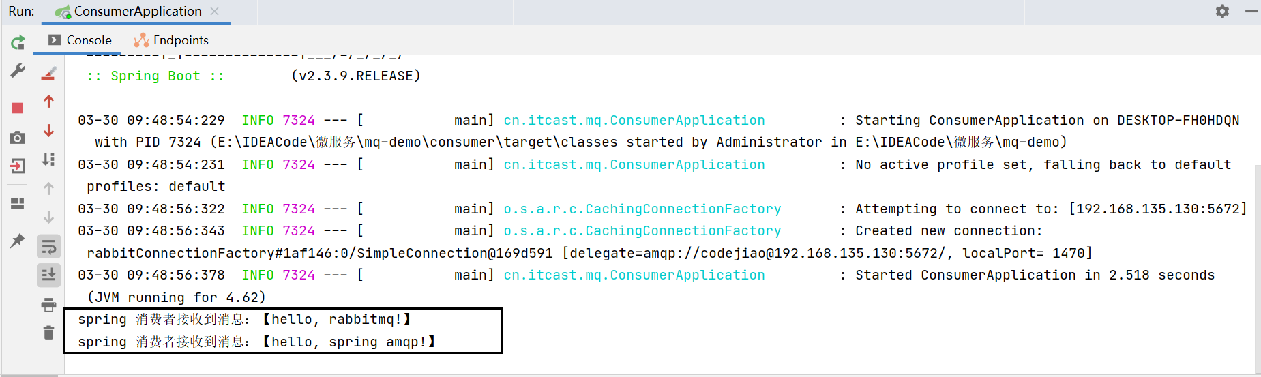This screenshot has height=377, width=1261.
Task: Click the JVM running for 4.62 text
Action: coord(176,298)
